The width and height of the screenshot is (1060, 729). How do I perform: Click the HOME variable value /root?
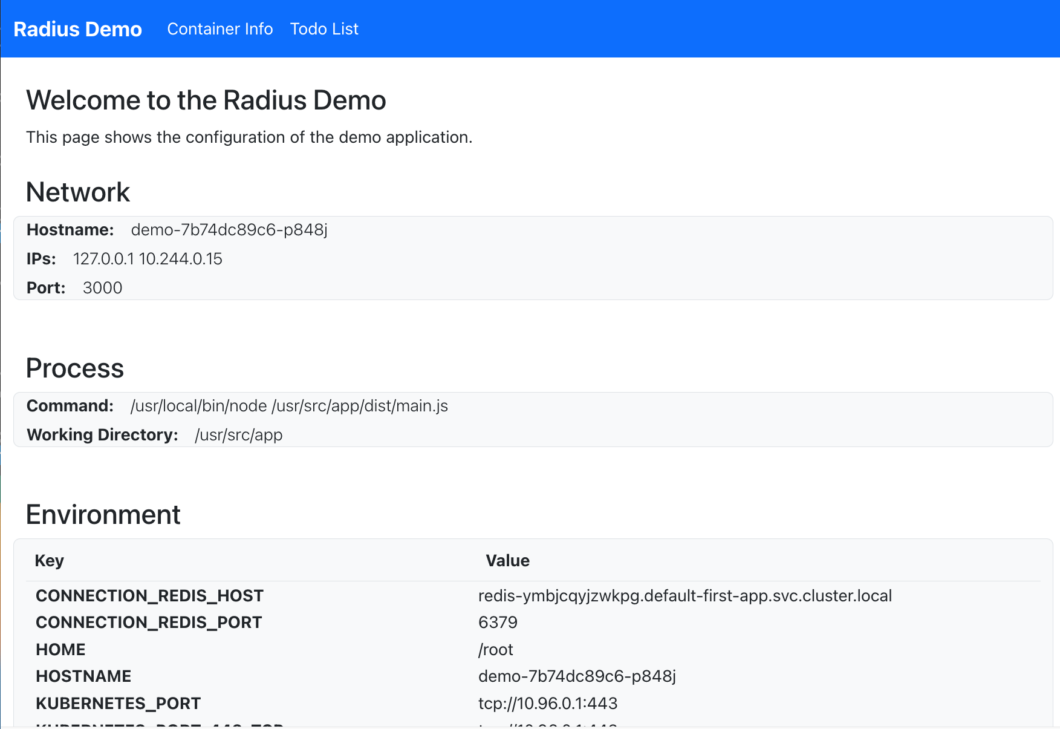pyautogui.click(x=496, y=649)
